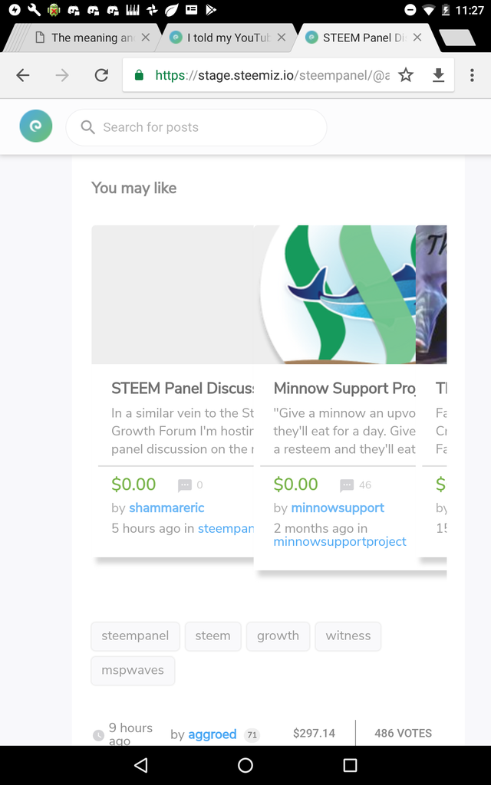
Task: Open Android recent apps button
Action: click(x=350, y=765)
